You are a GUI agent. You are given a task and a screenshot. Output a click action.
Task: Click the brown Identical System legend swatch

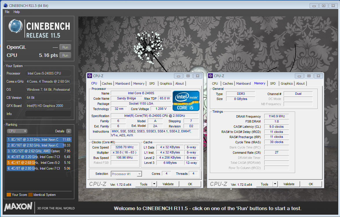pyautogui.click(x=30, y=195)
